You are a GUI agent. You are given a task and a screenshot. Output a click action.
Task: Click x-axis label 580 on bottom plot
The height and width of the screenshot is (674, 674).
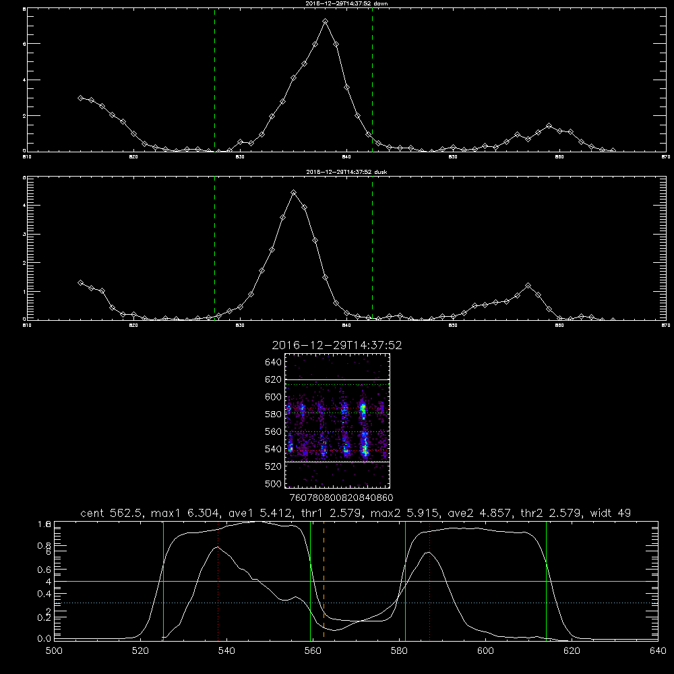pos(399,651)
